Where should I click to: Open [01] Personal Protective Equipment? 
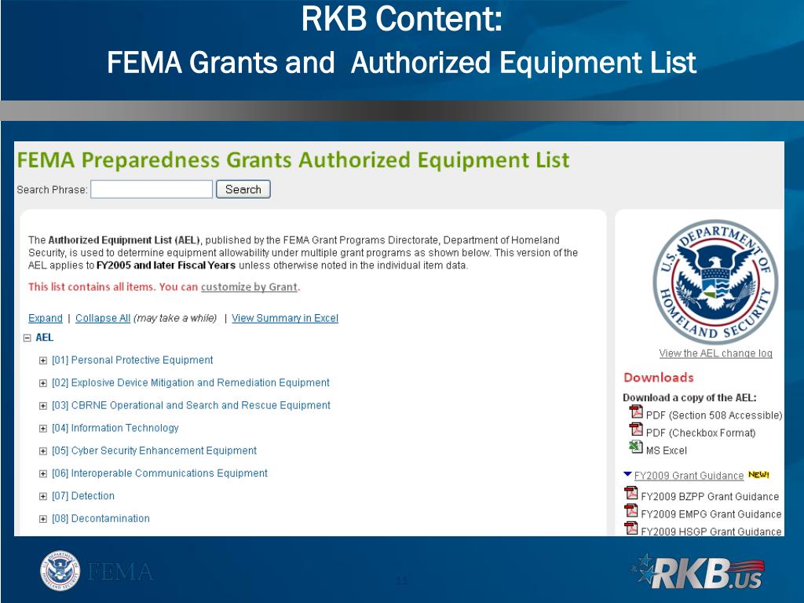[x=132, y=360]
